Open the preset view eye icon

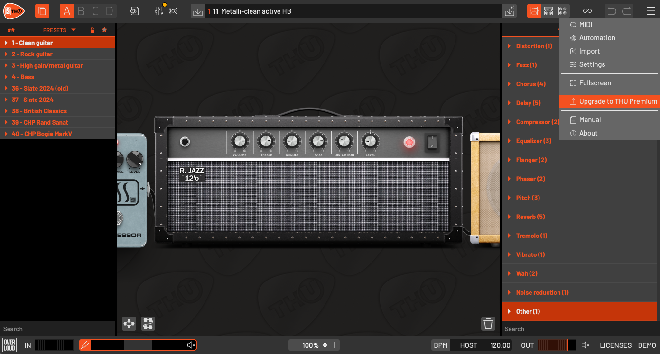tap(134, 11)
